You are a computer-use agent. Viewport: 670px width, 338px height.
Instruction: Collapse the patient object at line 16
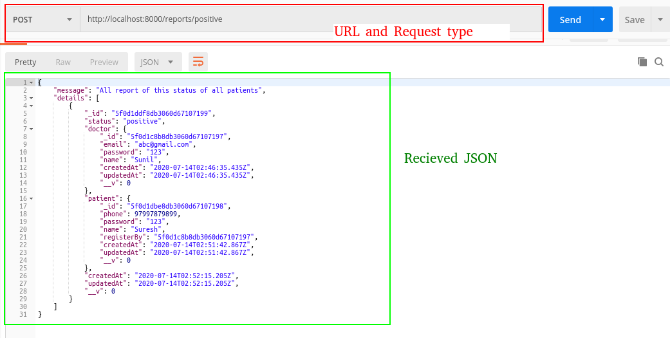click(31, 198)
